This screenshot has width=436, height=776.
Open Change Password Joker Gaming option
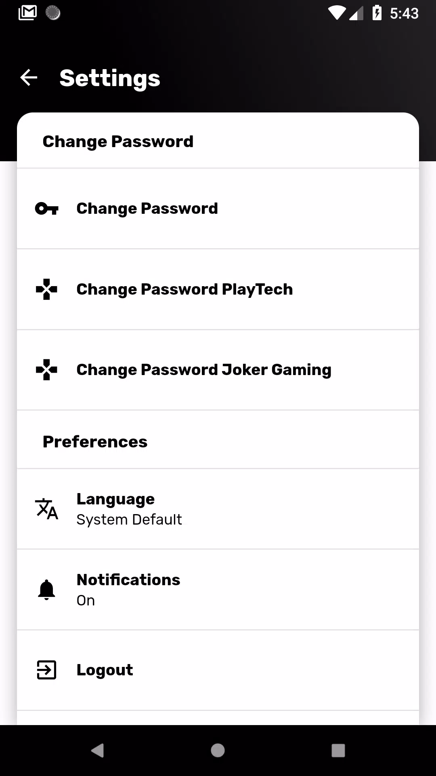pyautogui.click(x=218, y=369)
